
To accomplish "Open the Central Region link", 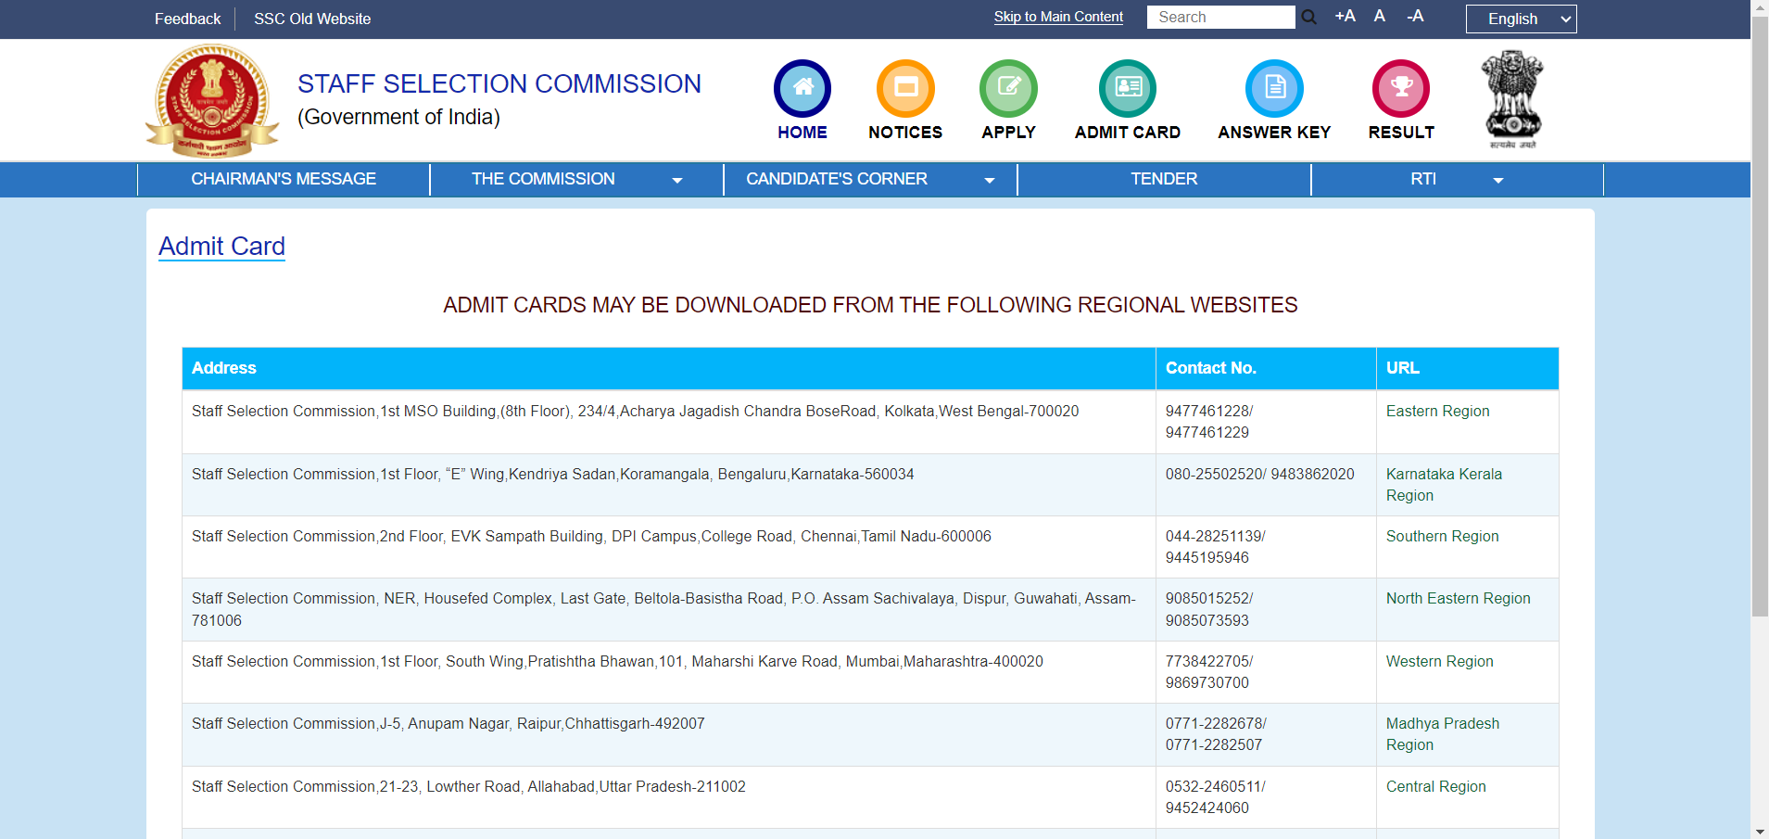I will pos(1435,786).
